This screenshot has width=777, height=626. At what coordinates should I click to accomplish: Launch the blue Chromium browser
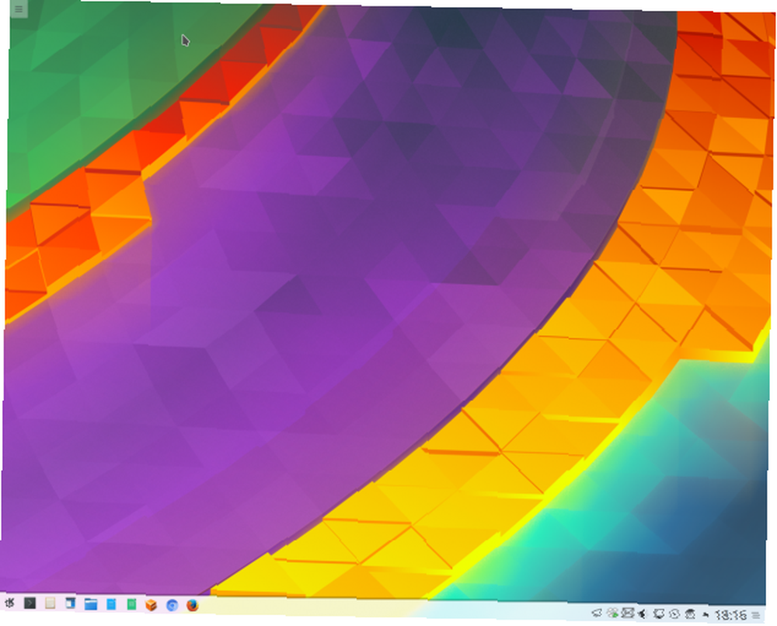(172, 606)
